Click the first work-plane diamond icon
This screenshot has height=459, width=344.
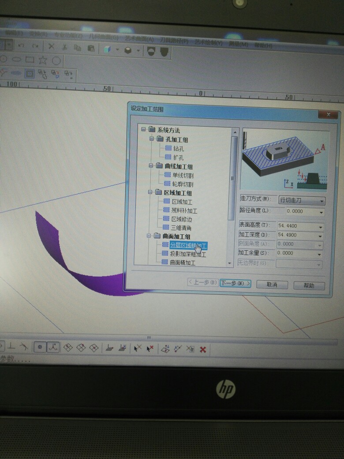(x=68, y=347)
